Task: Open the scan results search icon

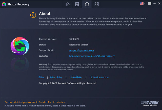Action: (77, 4)
